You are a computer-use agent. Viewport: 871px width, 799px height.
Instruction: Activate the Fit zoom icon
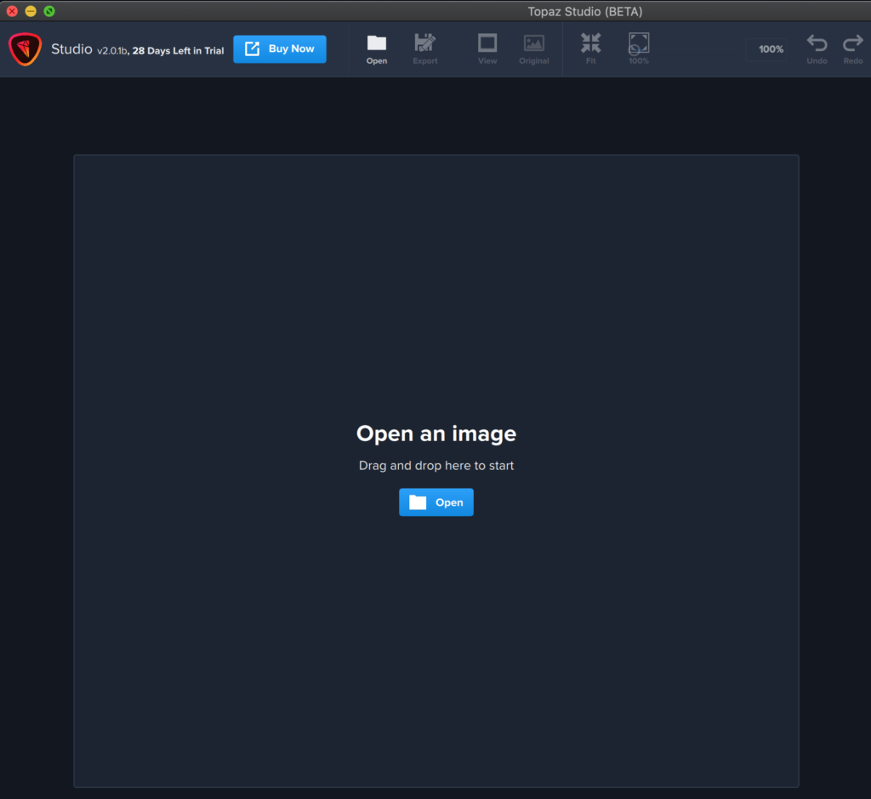590,48
